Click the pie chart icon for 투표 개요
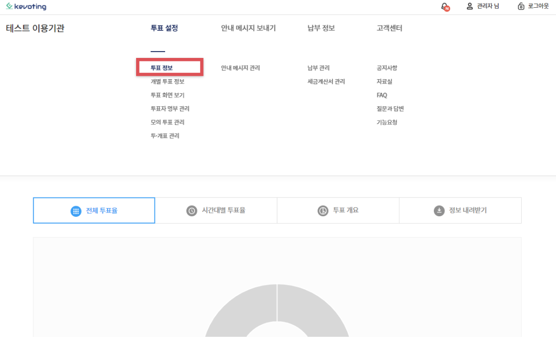Screen dimensions: 556x337 coord(323,211)
